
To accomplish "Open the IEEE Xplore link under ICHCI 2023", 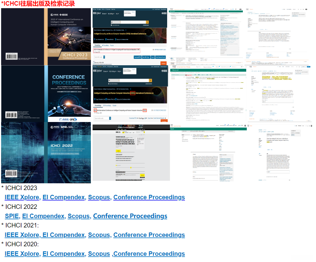I will (22, 197).
